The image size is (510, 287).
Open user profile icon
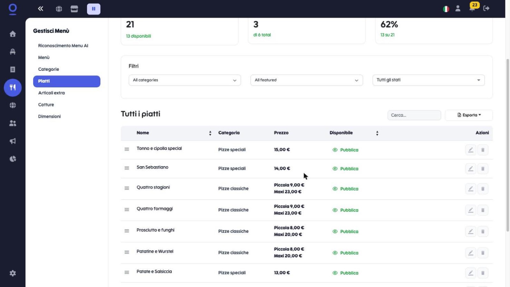[458, 9]
